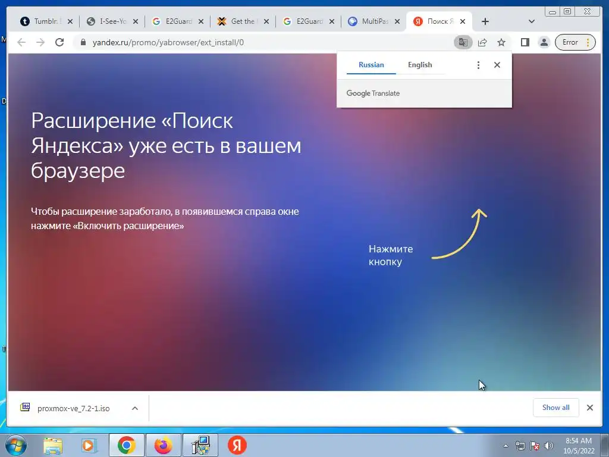Close the Google Translate popup
The image size is (609, 457).
point(497,65)
